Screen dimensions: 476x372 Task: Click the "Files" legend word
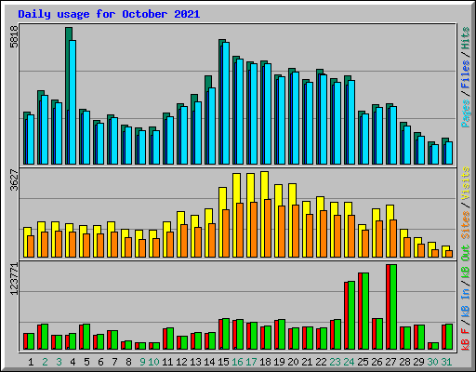click(465, 74)
